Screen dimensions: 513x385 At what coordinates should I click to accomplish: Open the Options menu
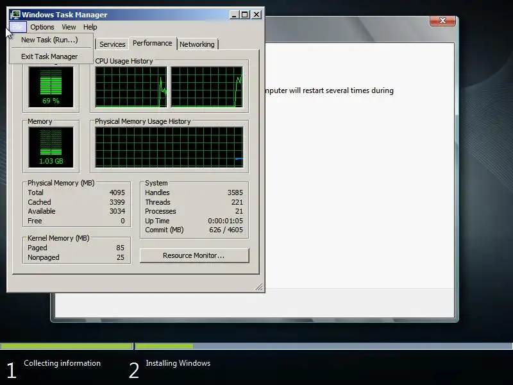(42, 27)
